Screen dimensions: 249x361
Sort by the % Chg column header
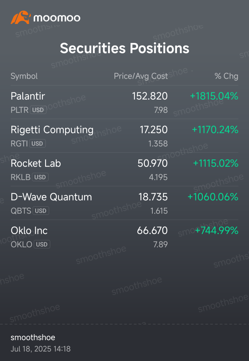coord(226,76)
